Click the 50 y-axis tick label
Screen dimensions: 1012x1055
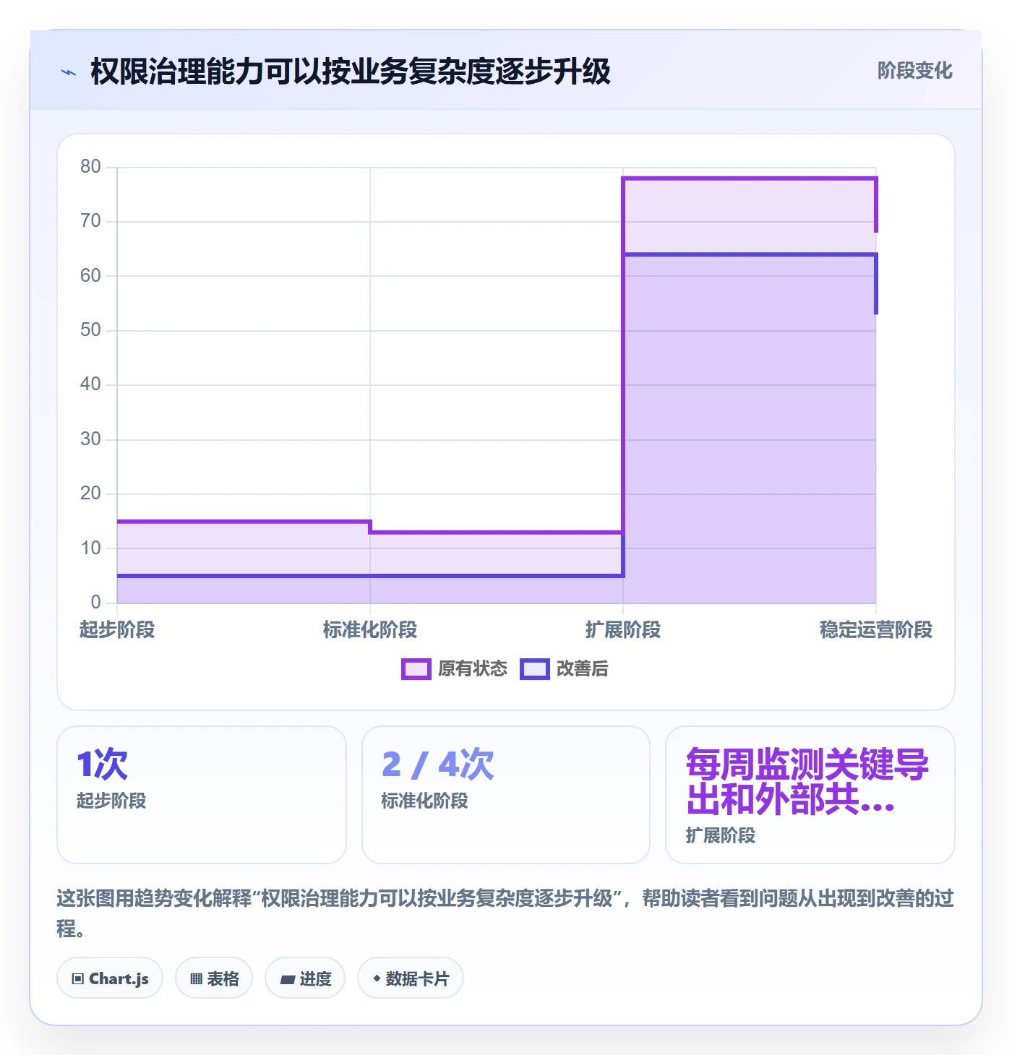90,330
